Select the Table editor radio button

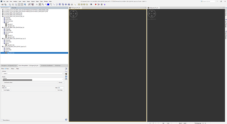(x=15, y=69)
